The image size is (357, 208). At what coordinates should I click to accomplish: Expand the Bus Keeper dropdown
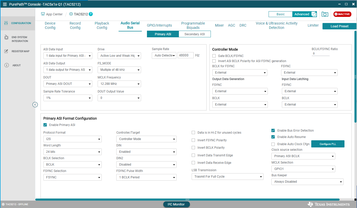(x=307, y=182)
